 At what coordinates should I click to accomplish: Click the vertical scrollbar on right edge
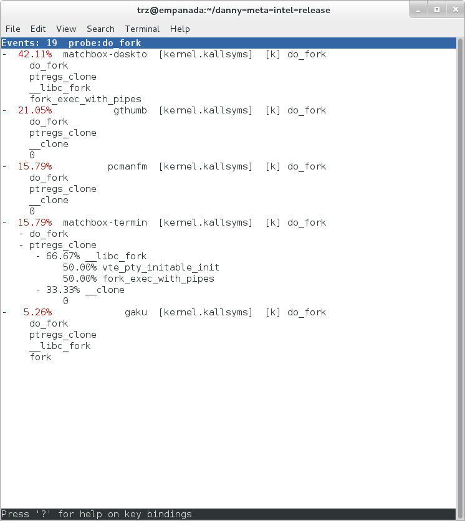460,274
